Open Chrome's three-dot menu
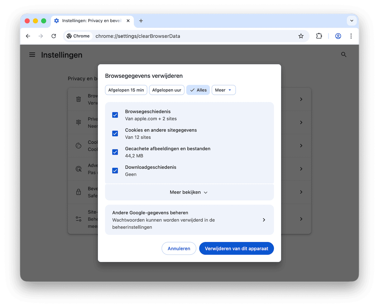The width and height of the screenshot is (379, 308). coord(351,36)
